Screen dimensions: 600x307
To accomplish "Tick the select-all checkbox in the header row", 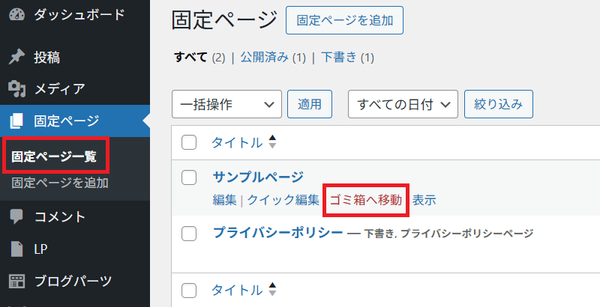I will [x=189, y=142].
